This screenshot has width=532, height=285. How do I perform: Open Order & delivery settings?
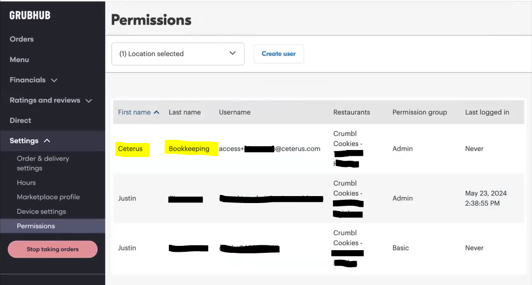43,163
